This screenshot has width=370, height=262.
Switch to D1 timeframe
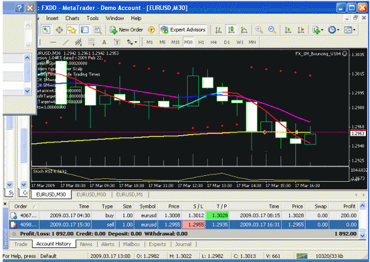point(227,42)
